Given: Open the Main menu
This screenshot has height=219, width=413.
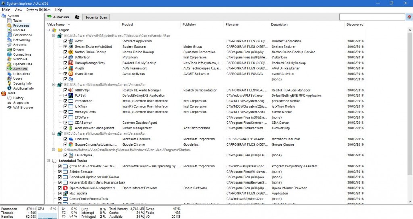Looking at the screenshot, I should click(6, 10).
